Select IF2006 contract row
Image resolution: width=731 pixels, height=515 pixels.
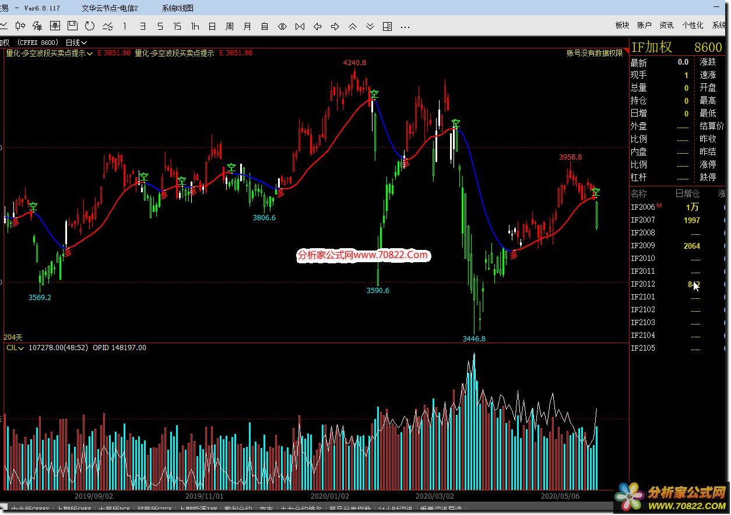coord(677,207)
